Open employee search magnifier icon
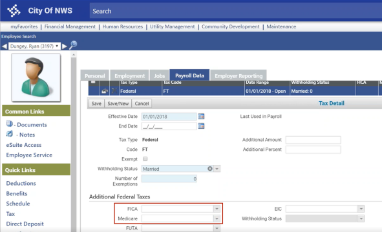Viewport: 382px width, 232px height. (x=73, y=45)
